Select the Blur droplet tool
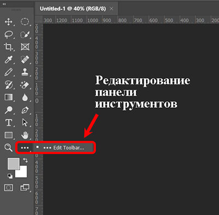 coord(25,97)
